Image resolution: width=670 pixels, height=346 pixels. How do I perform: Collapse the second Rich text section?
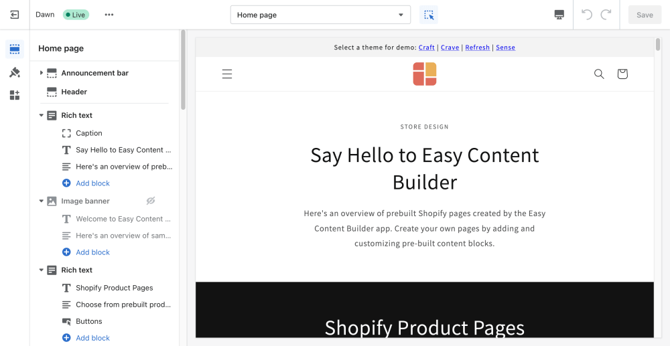(x=41, y=270)
